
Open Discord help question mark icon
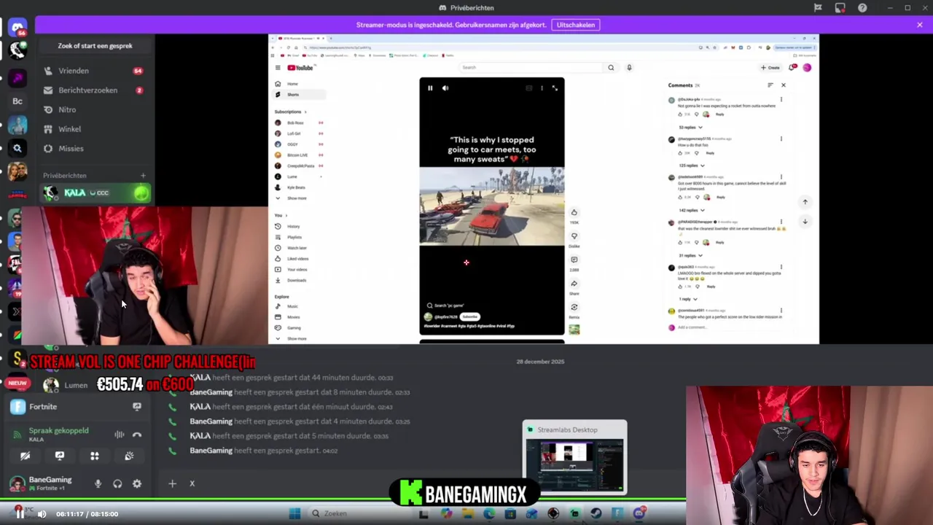coord(862,8)
